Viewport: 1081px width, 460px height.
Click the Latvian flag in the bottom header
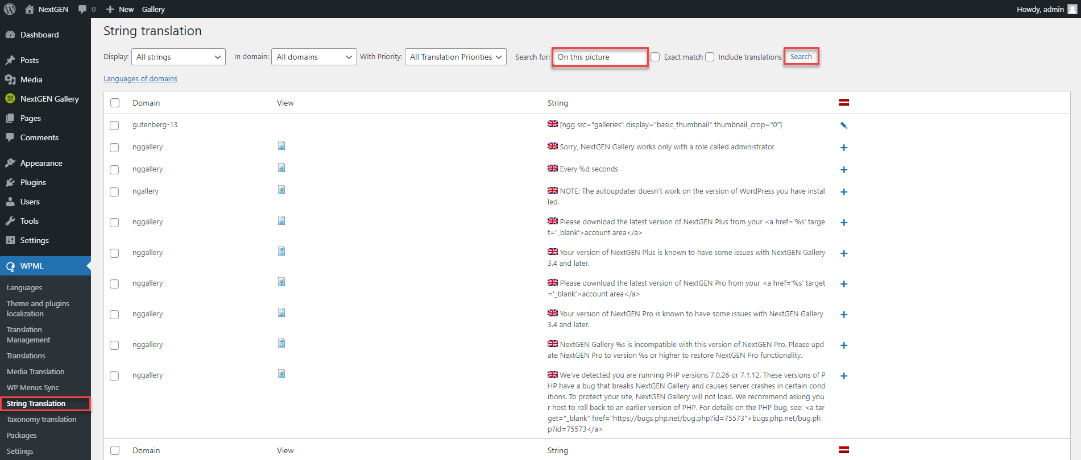[844, 450]
